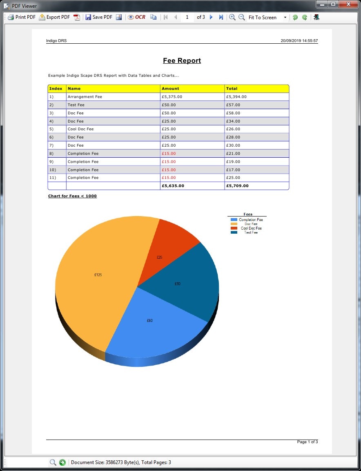Rotate the page with the green rotate-left icon
Screen dimensions: 361x471
coord(295,17)
